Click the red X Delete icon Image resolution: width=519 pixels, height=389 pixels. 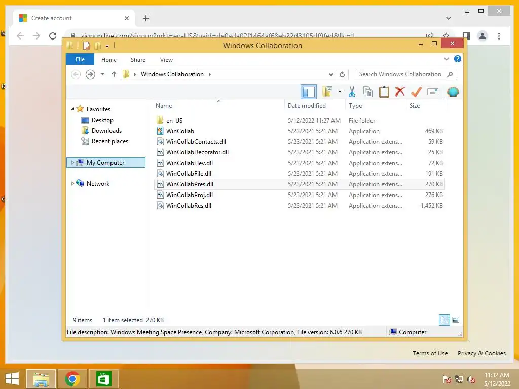coord(400,91)
